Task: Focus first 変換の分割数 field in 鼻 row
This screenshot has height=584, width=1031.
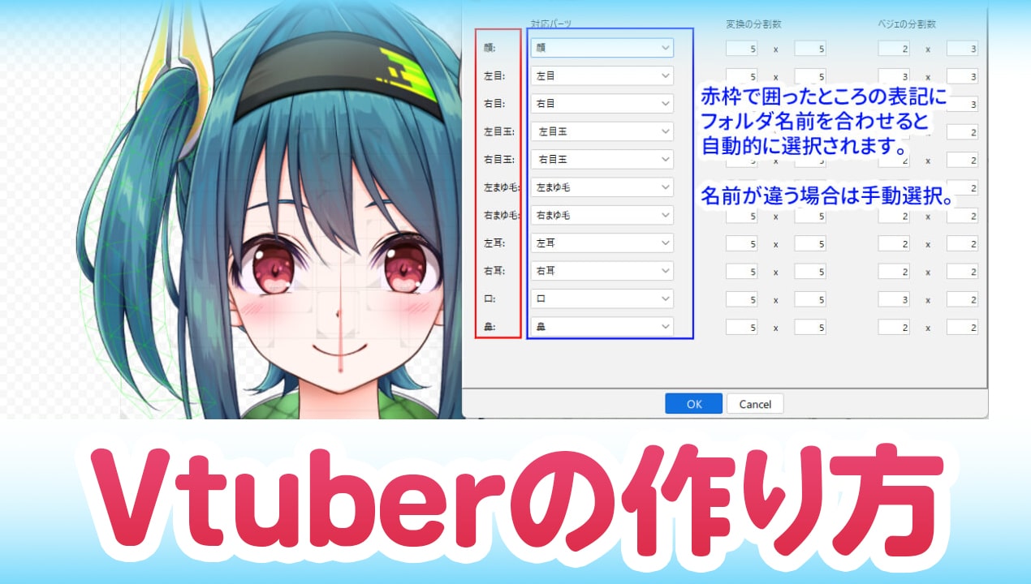Action: coord(742,327)
